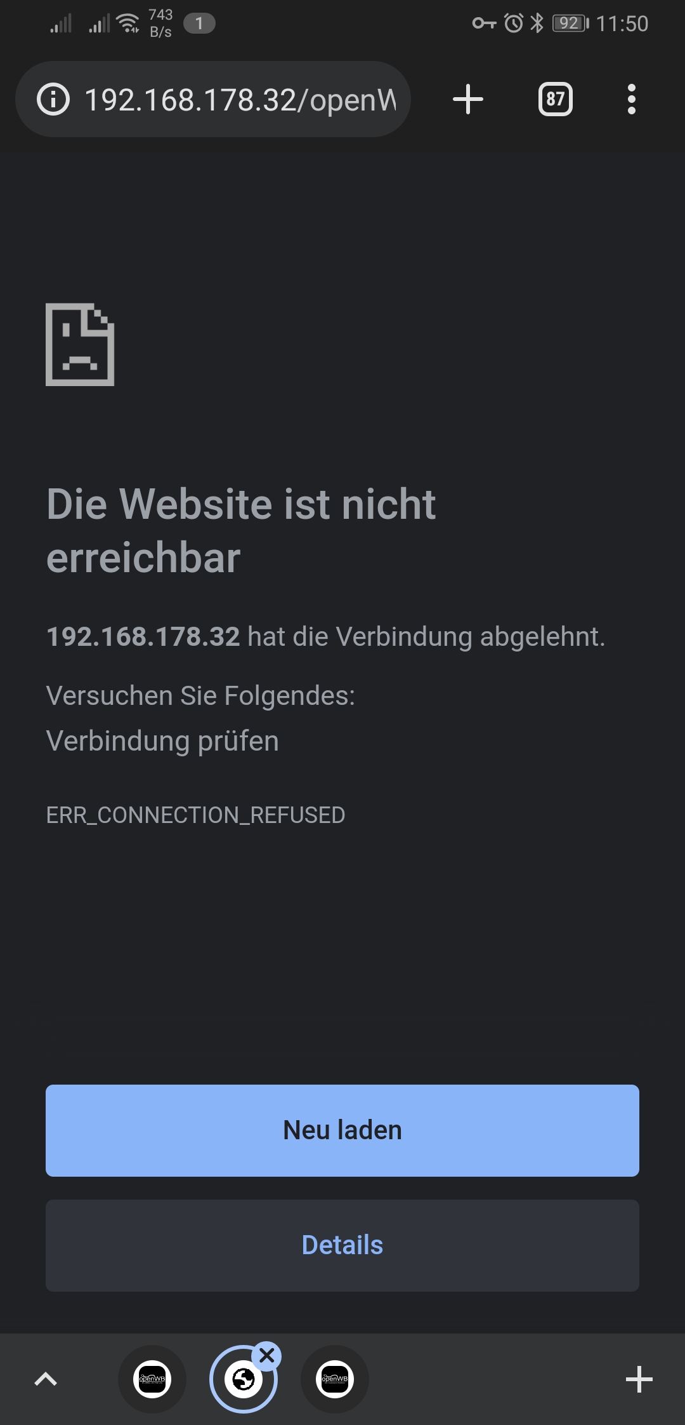Click the Neu laden button
The height and width of the screenshot is (1425, 685).
(342, 1130)
